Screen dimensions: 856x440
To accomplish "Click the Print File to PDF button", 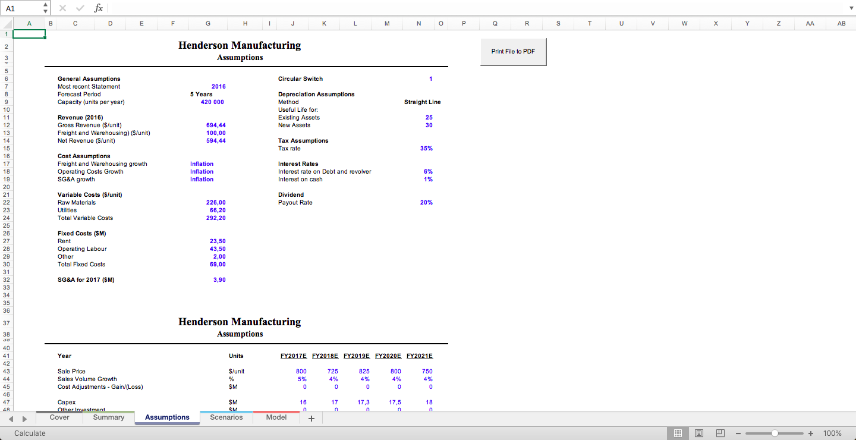I will [513, 52].
